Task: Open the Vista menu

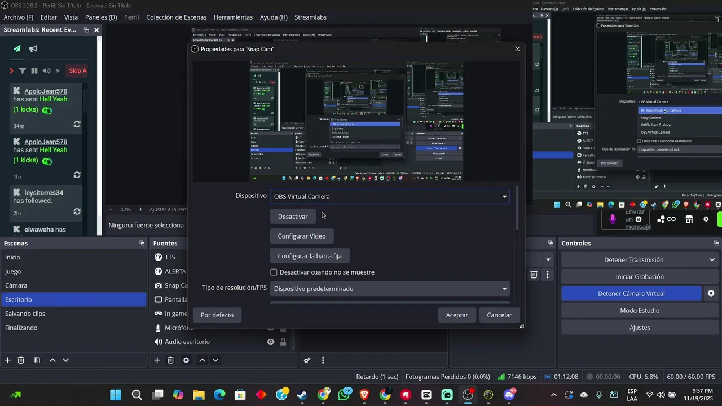Action: point(71,17)
